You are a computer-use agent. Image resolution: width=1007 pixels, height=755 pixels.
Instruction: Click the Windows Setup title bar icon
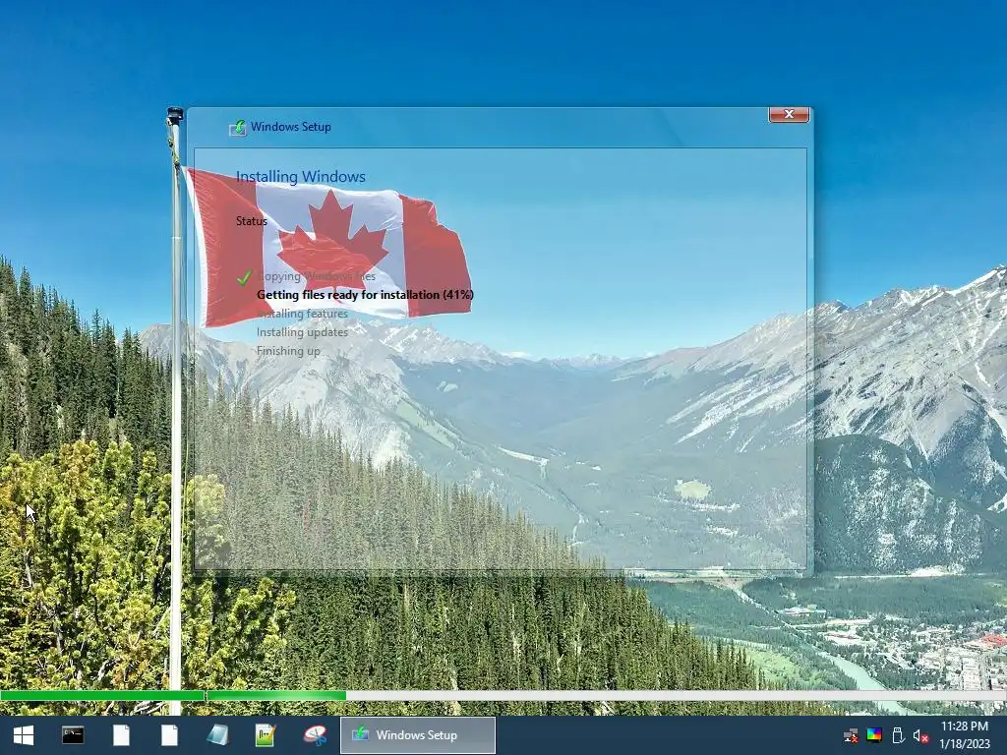point(237,128)
